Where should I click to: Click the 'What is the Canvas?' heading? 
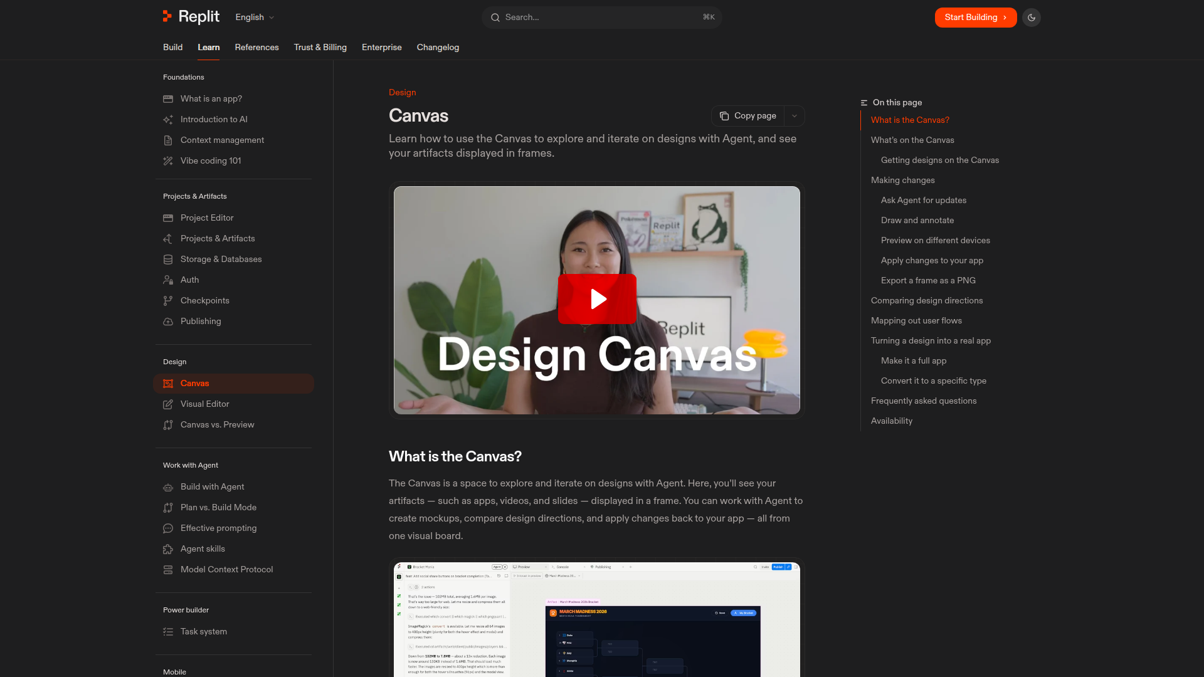(455, 456)
